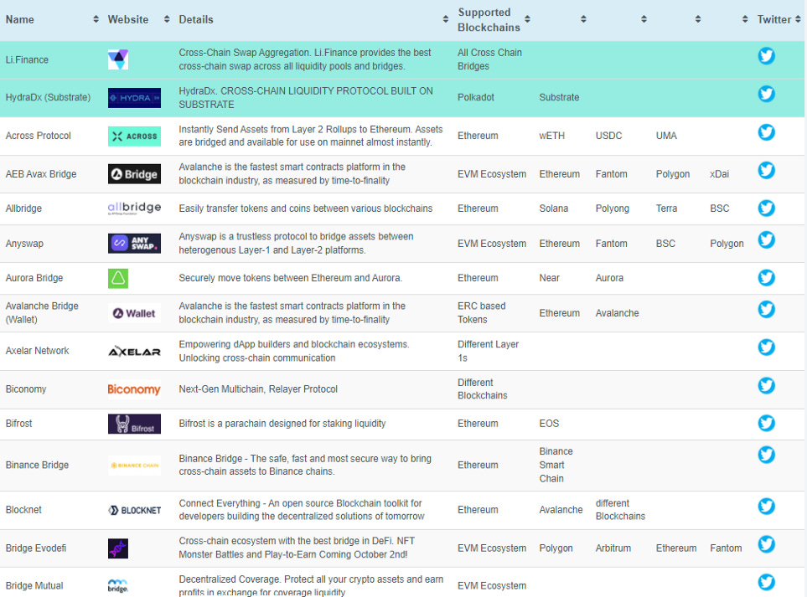Select the Aurora Bridge name cell
The width and height of the screenshot is (807, 597).
[x=34, y=278]
